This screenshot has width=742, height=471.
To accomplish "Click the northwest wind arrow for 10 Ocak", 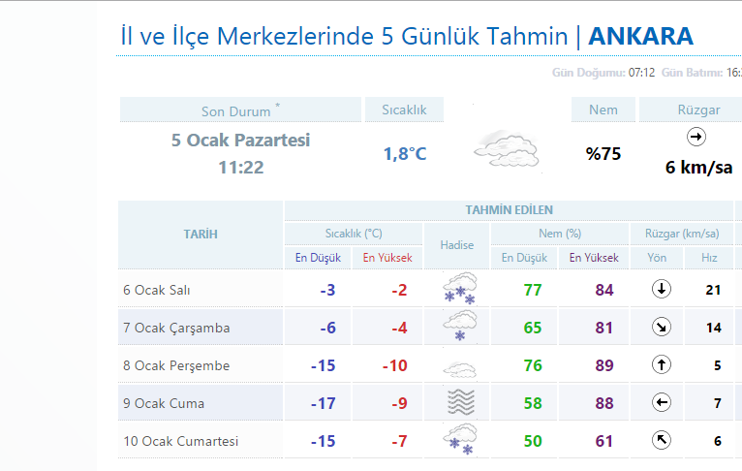I will click(661, 440).
